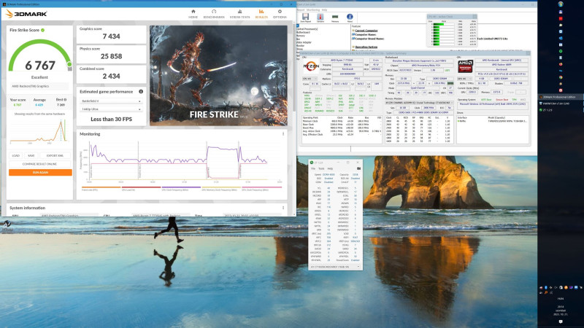Toggle the Frame rate series in Monitoring legend
The image size is (584, 328).
(x=101, y=189)
